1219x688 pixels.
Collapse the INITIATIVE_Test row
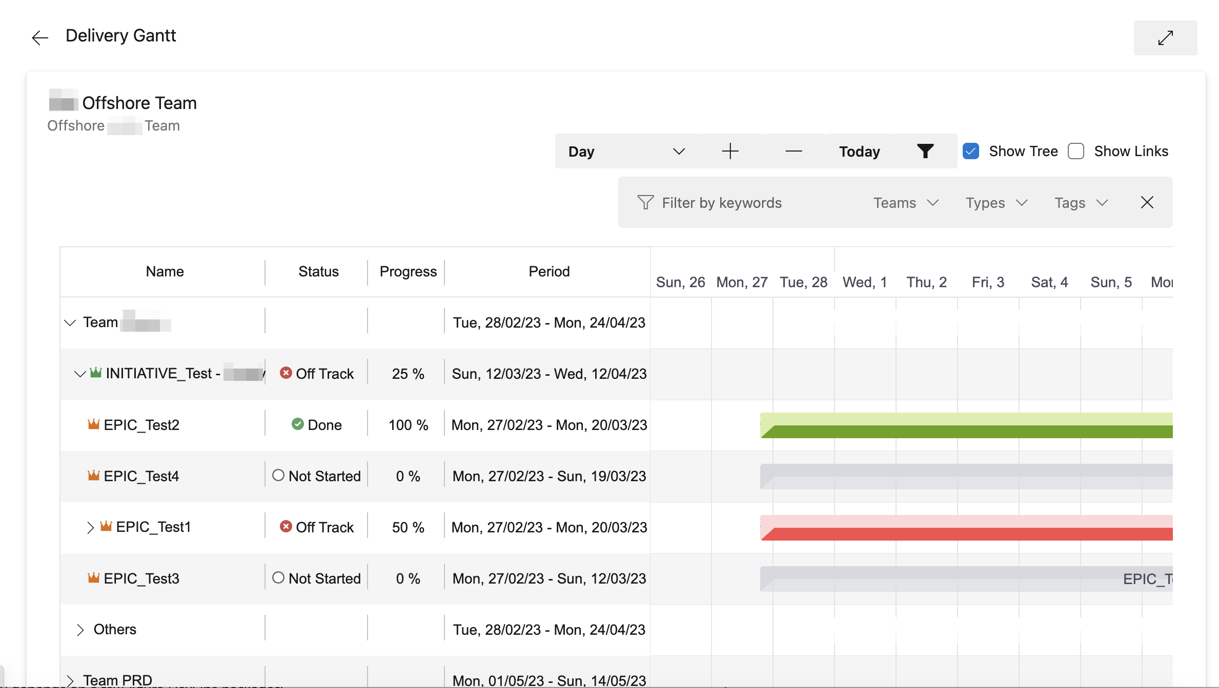pyautogui.click(x=79, y=374)
